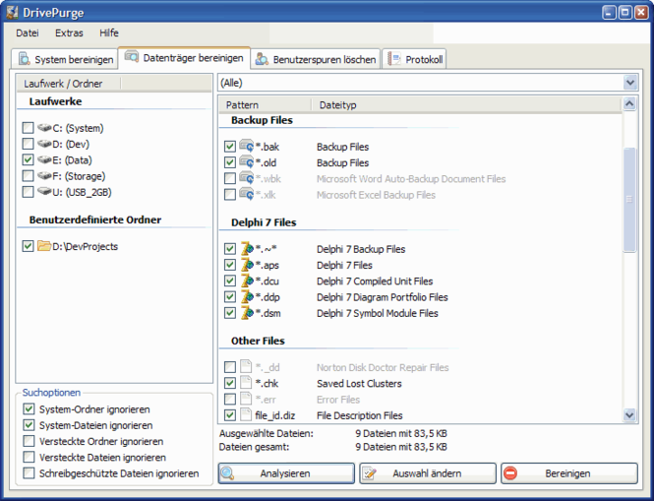Screen dimensions: 654x501
Task: Click the D:\DevProjects folder icon
Action: (44, 246)
